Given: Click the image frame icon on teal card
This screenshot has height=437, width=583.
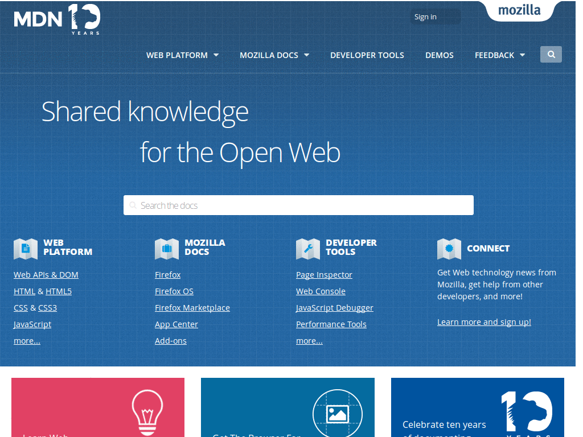Looking at the screenshot, I should [338, 413].
